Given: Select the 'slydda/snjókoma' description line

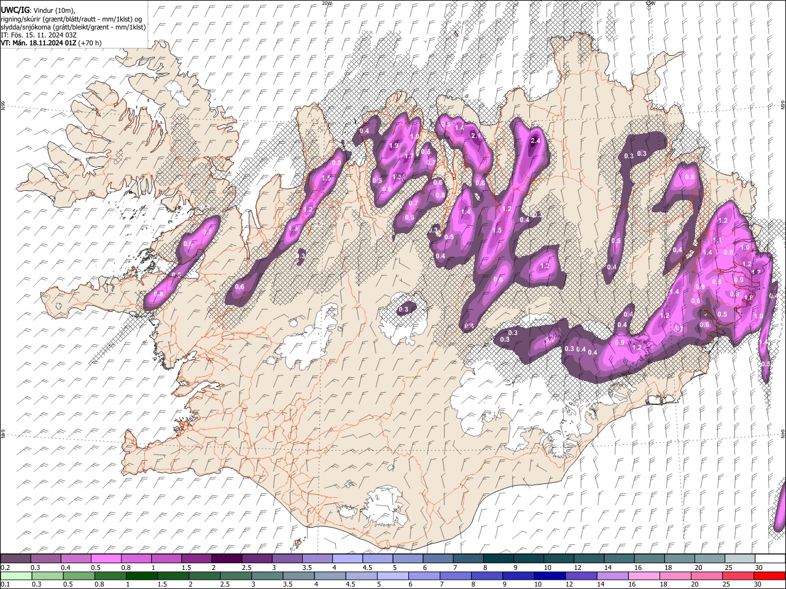Looking at the screenshot, I should coord(74,27).
